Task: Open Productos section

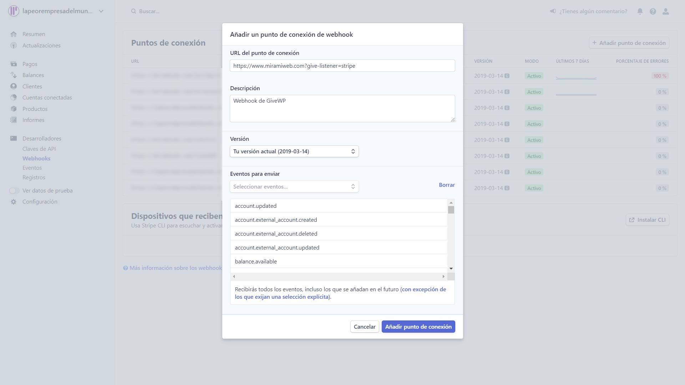Action: 35,109
